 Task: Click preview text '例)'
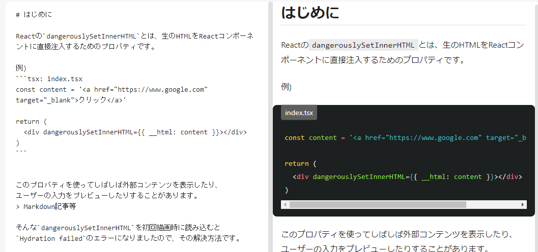click(286, 87)
